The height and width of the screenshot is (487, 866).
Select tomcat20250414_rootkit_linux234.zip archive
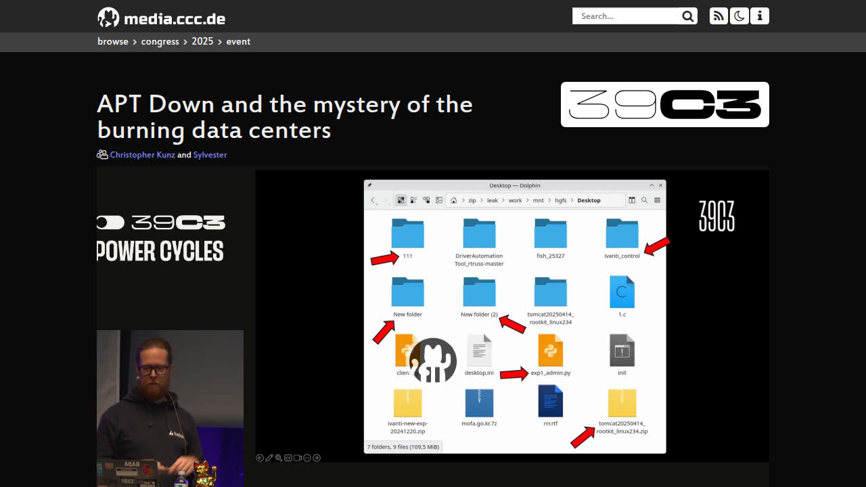(622, 411)
